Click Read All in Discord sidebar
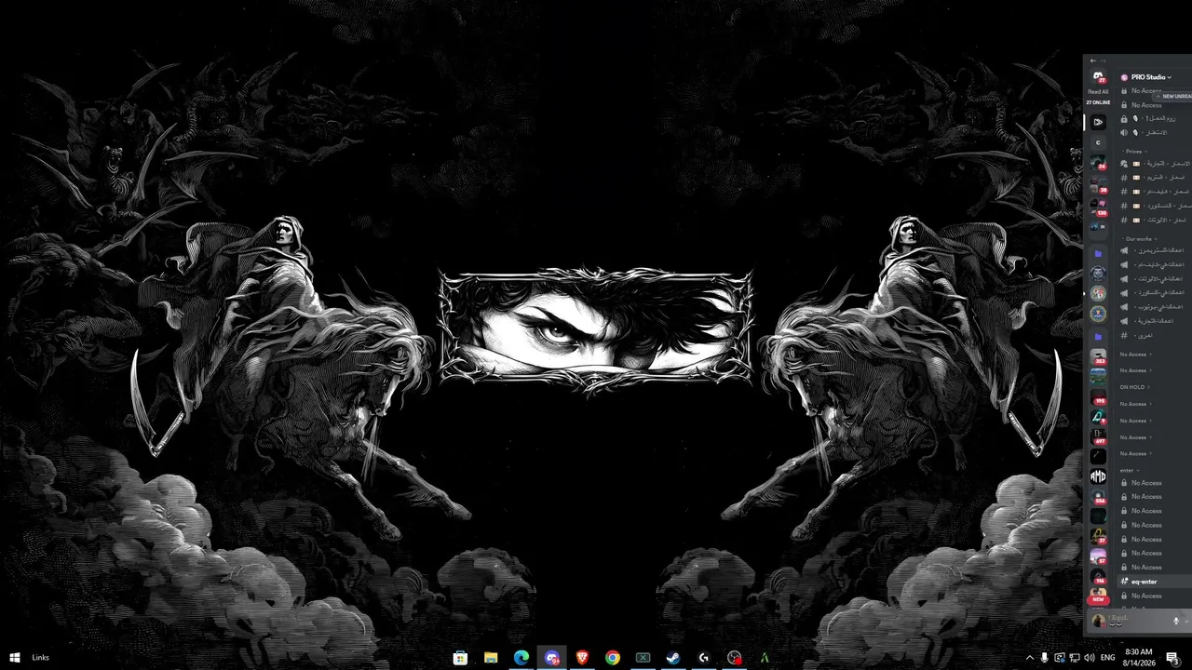The image size is (1192, 670). (x=1098, y=92)
